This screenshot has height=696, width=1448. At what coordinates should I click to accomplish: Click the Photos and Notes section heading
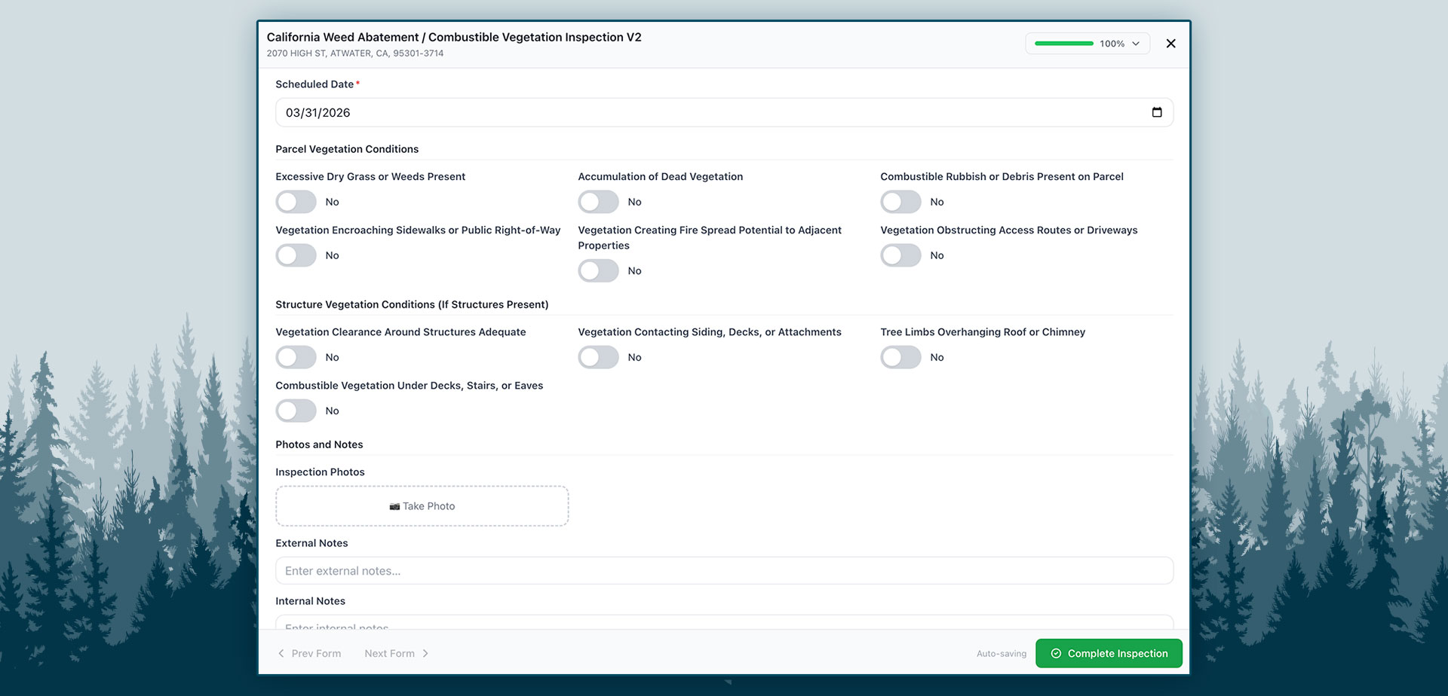(x=319, y=444)
